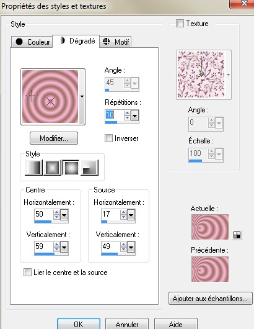Click the Précédente gradient swatch
The height and width of the screenshot is (329, 254).
[210, 269]
